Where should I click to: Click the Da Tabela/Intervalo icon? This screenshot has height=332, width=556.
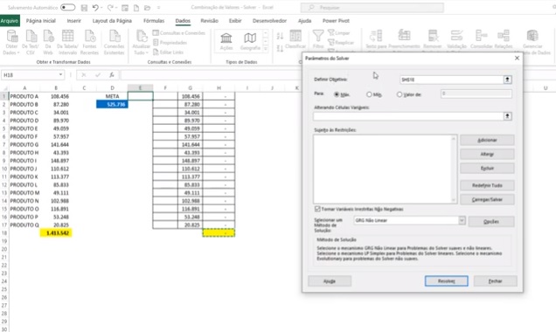[x=67, y=37]
